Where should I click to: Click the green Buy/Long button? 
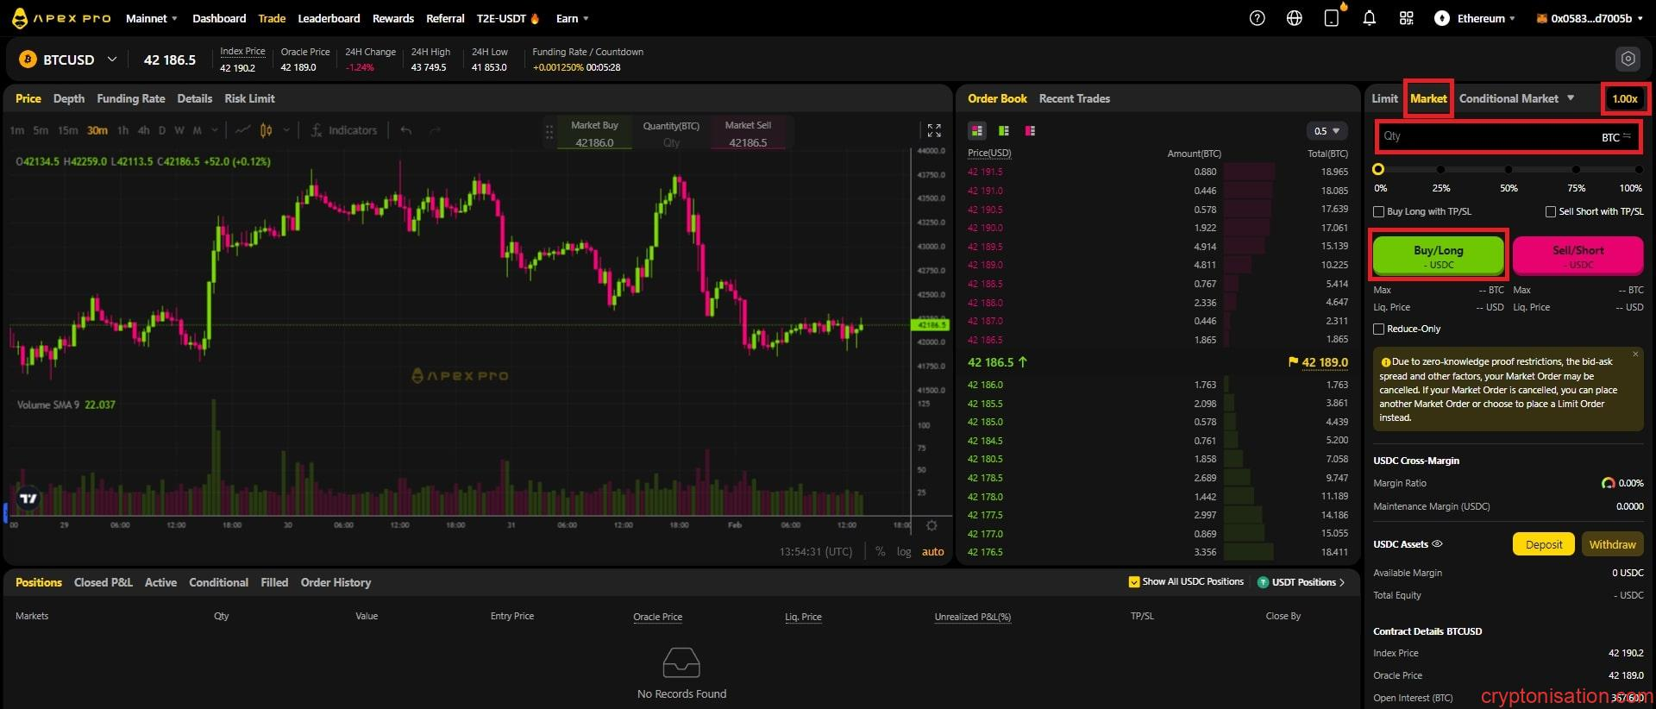coord(1438,255)
